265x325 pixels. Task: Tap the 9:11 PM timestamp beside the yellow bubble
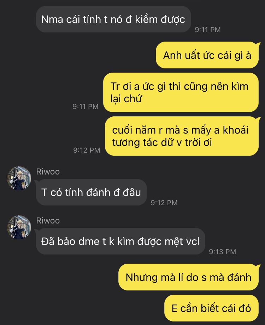(86, 106)
